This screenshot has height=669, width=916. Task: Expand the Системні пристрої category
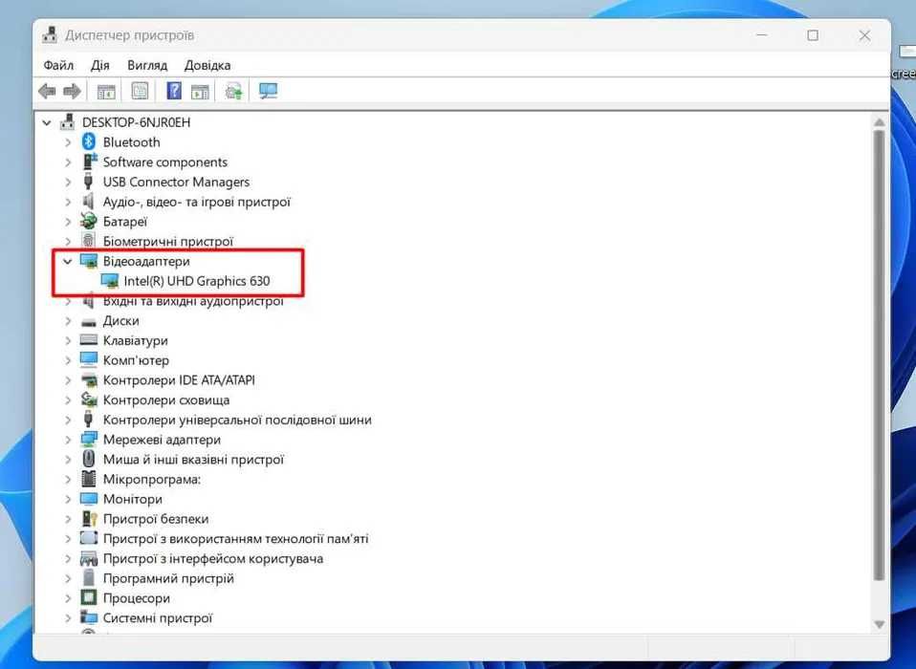click(x=68, y=618)
